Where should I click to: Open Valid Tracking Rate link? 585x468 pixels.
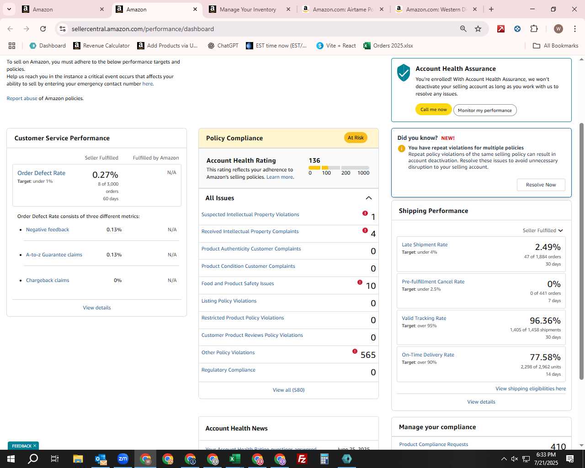[x=424, y=318]
